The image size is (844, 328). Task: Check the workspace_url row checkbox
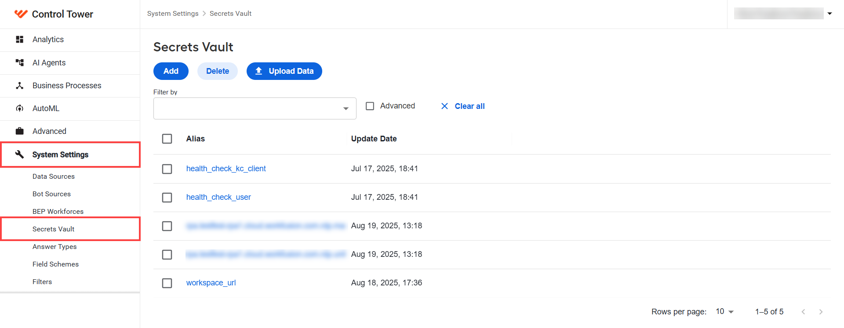click(x=167, y=283)
